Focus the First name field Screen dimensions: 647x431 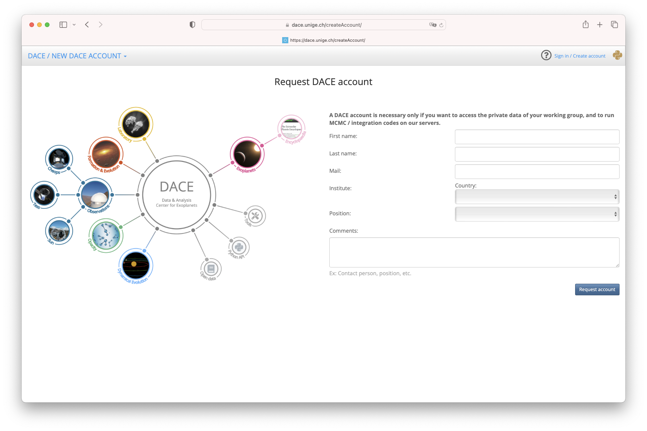pyautogui.click(x=537, y=137)
